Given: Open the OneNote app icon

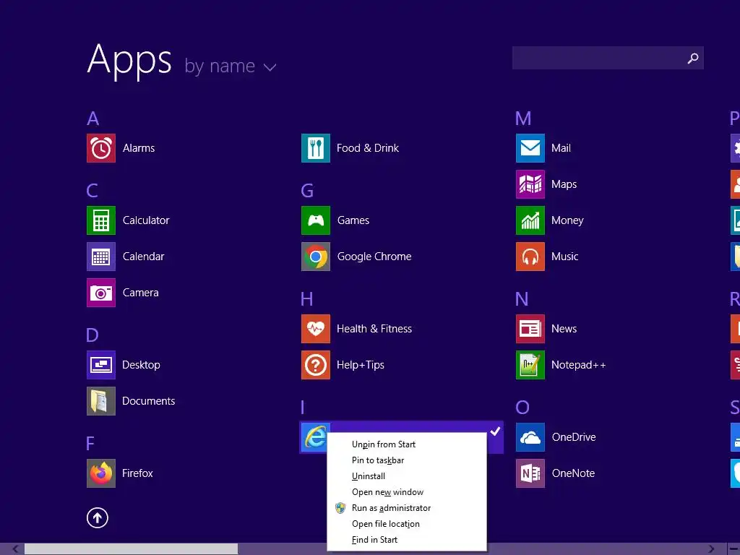Looking at the screenshot, I should click(x=530, y=473).
